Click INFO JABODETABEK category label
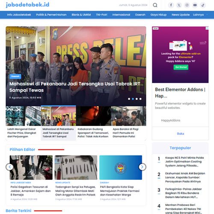Screen dimensions: 214x214 (x=21, y=183)
